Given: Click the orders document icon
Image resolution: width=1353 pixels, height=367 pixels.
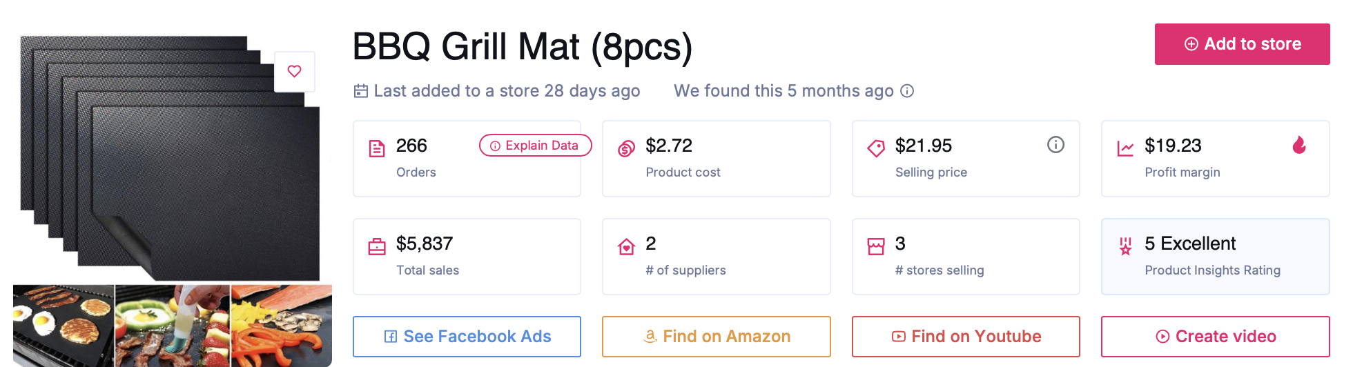Looking at the screenshot, I should [x=377, y=148].
